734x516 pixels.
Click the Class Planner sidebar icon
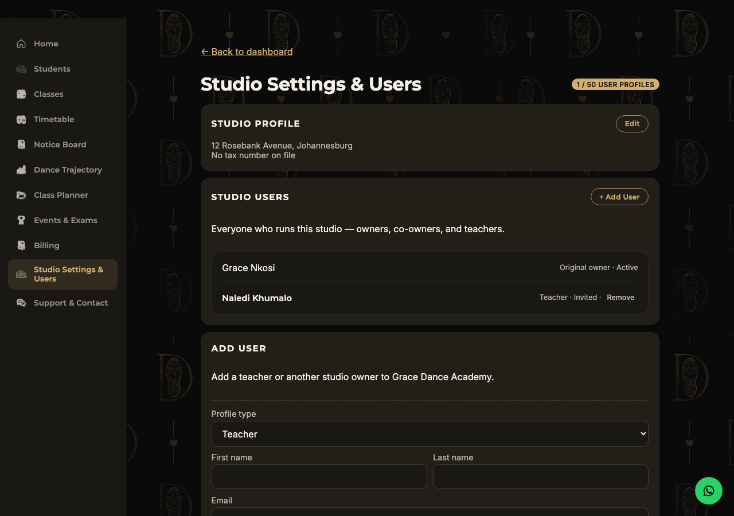(x=21, y=195)
